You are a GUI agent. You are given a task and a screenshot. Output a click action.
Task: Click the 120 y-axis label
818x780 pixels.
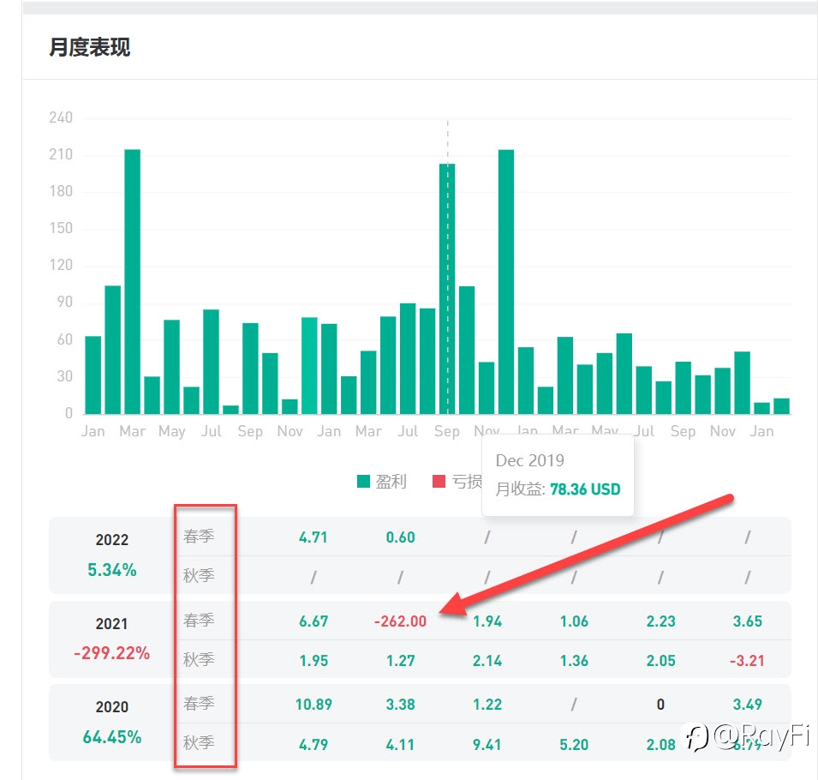click(x=61, y=265)
